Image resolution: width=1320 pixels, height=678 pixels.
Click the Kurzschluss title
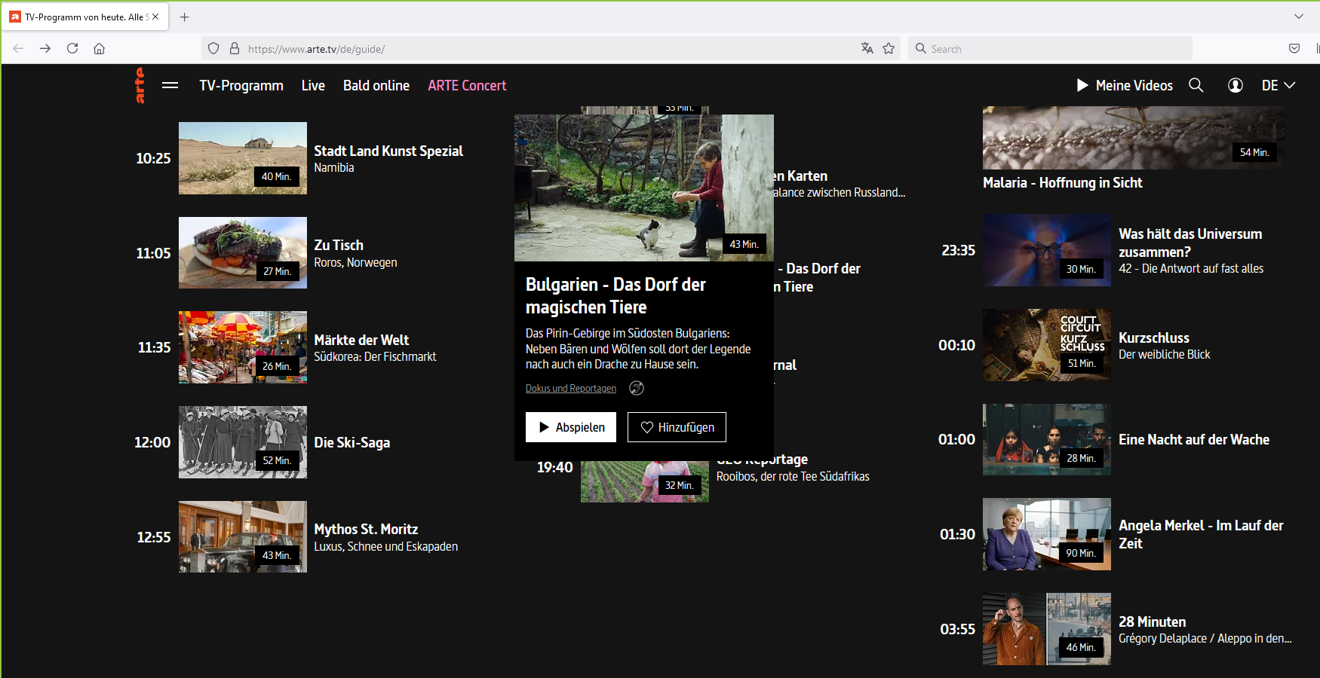point(1154,337)
